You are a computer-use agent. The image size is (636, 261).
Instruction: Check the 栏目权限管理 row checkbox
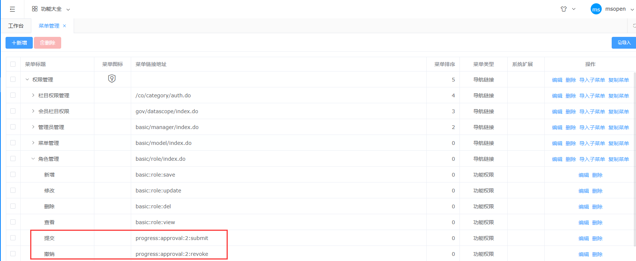[x=13, y=95]
